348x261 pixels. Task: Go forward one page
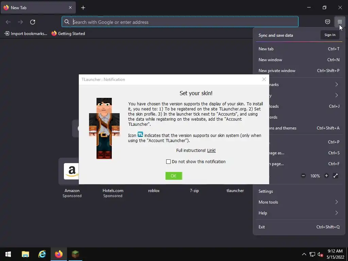[20, 22]
